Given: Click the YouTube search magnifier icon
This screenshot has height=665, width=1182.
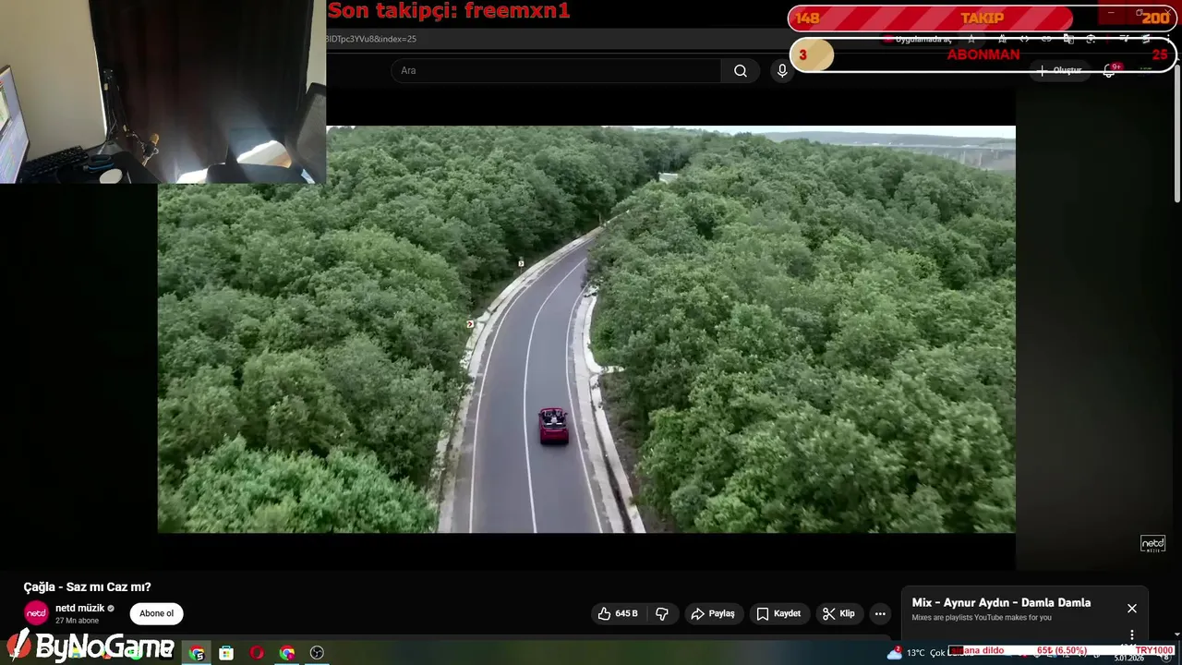Looking at the screenshot, I should (x=741, y=71).
